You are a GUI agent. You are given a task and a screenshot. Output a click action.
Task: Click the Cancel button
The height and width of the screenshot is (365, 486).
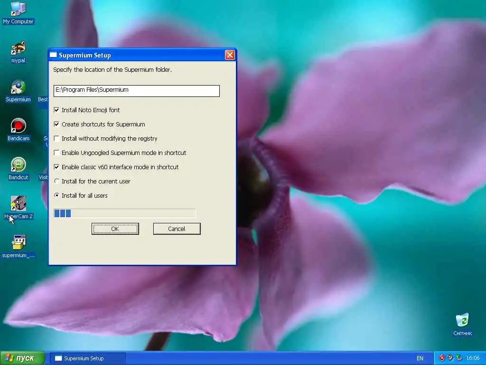[177, 229]
